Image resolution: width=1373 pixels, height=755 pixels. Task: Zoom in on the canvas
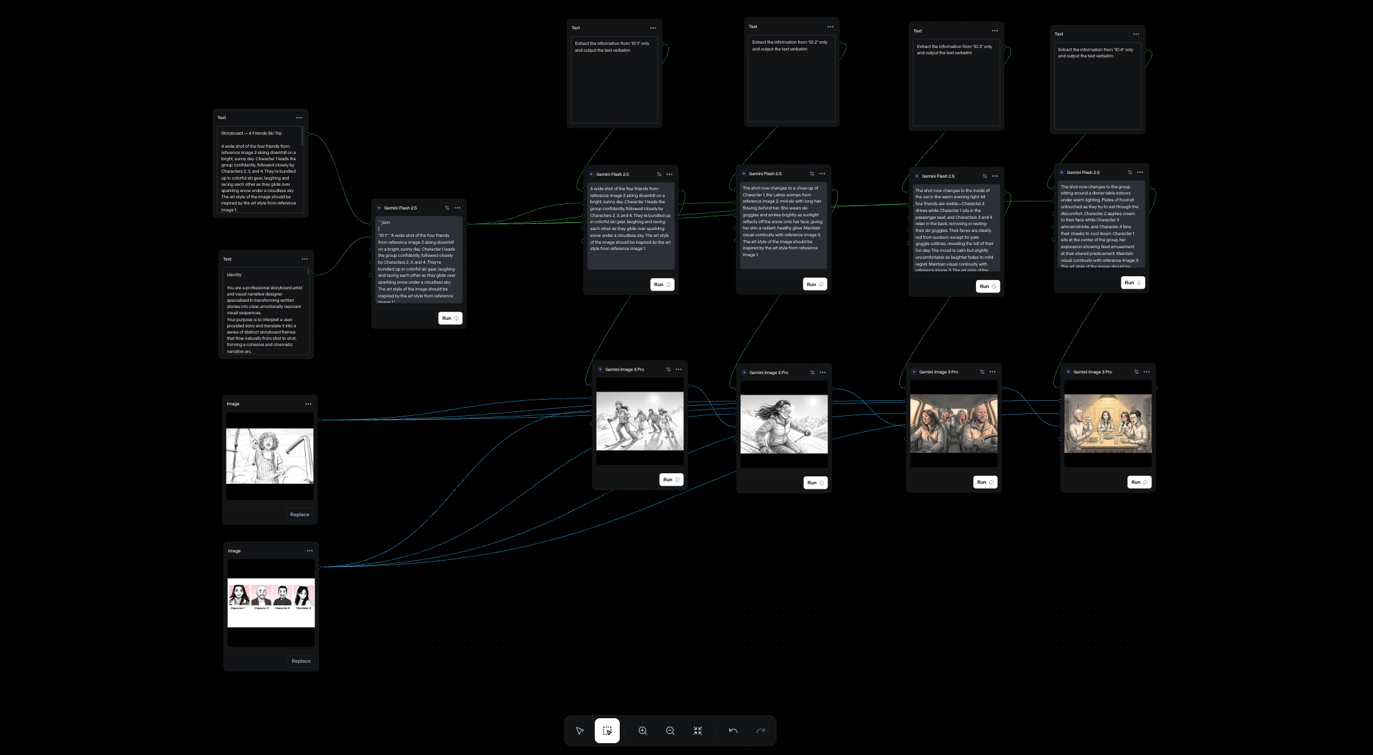pos(642,731)
